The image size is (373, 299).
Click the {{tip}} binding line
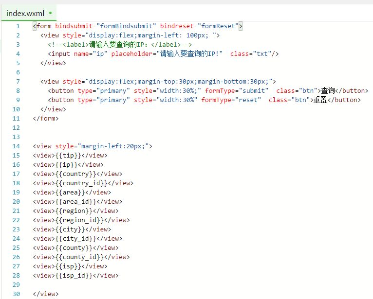coord(70,156)
